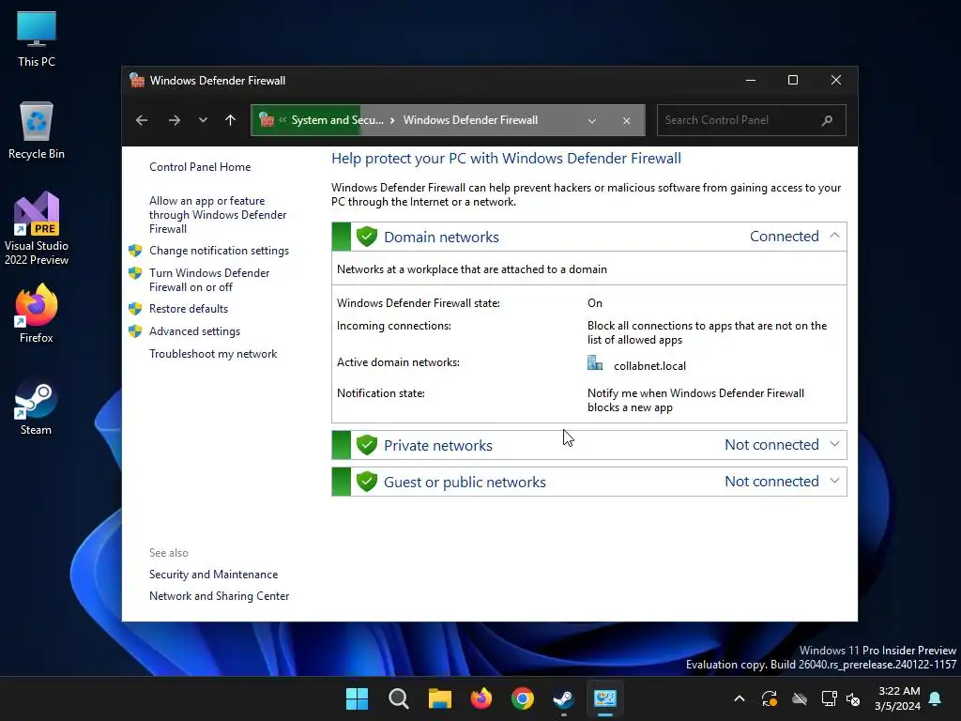Click Control Panel taskbar button
Viewport: 961px width, 721px height.
click(x=605, y=698)
